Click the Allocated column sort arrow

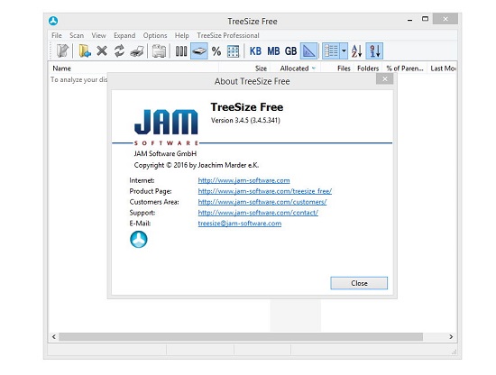click(314, 69)
